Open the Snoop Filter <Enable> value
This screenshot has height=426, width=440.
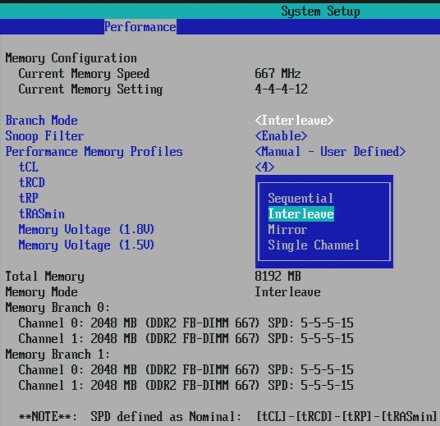click(x=281, y=135)
